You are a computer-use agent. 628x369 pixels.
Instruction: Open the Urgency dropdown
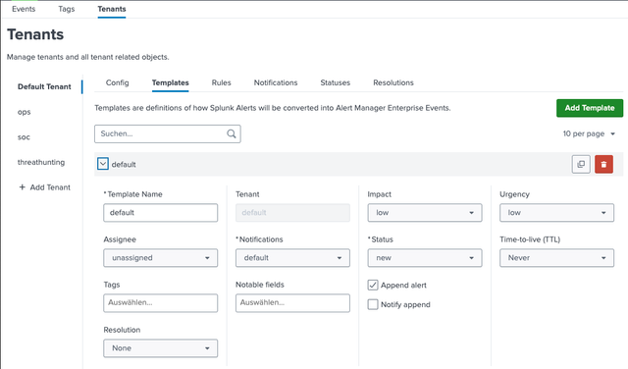[556, 213]
